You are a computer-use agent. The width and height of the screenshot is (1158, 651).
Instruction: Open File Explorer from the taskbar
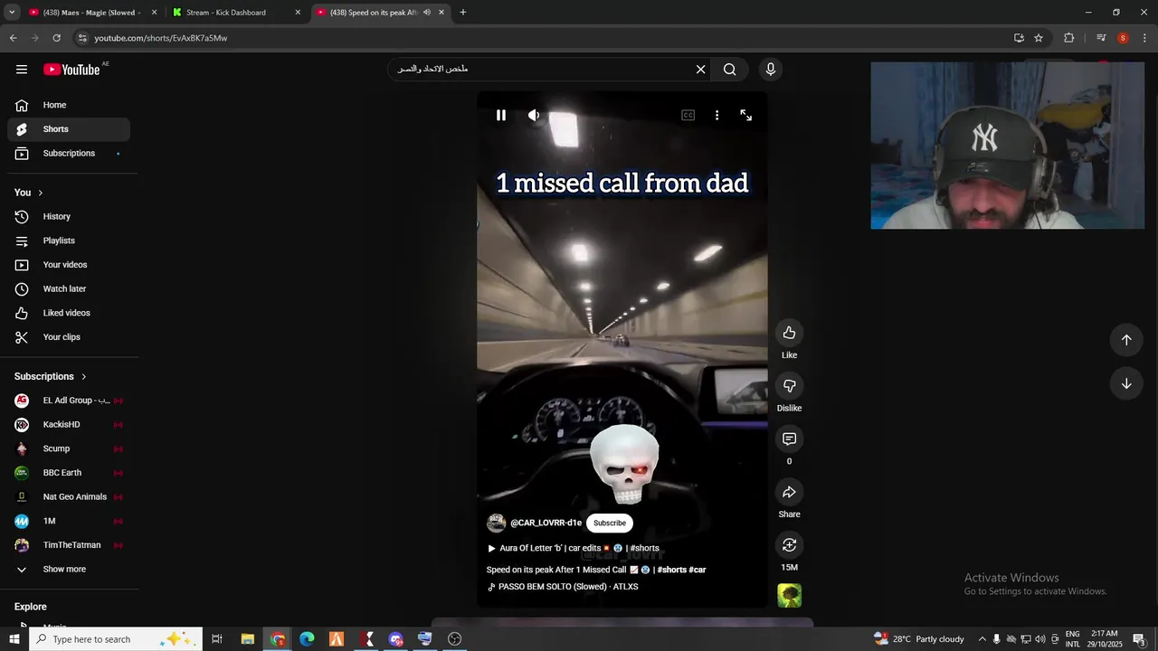pyautogui.click(x=247, y=639)
